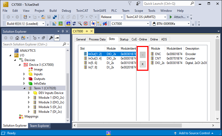The height and width of the screenshot is (136, 222).
Task: Click the Mappings icon in the tree
Action: click(21, 116)
